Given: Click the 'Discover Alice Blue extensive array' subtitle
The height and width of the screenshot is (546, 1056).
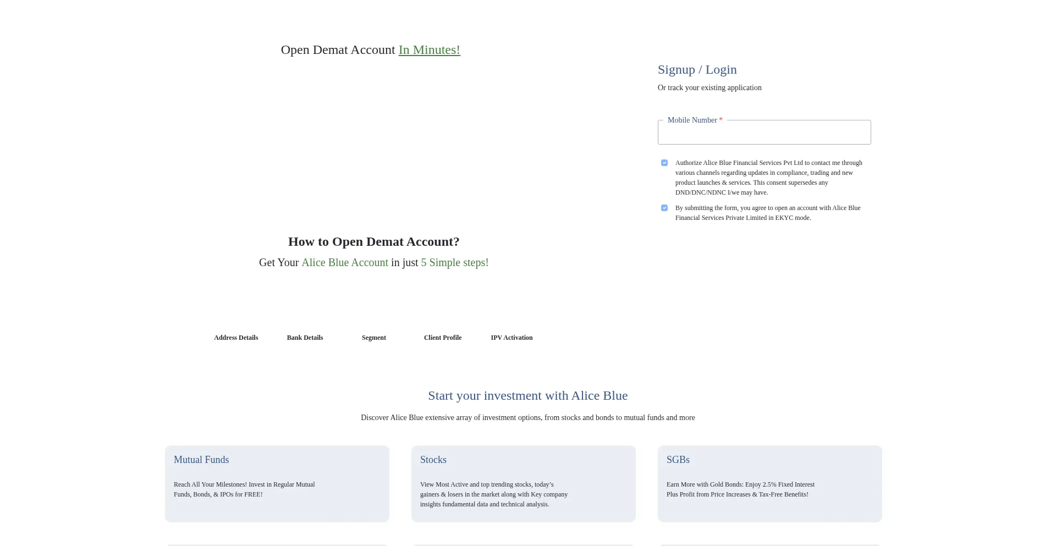Looking at the screenshot, I should tap(527, 418).
